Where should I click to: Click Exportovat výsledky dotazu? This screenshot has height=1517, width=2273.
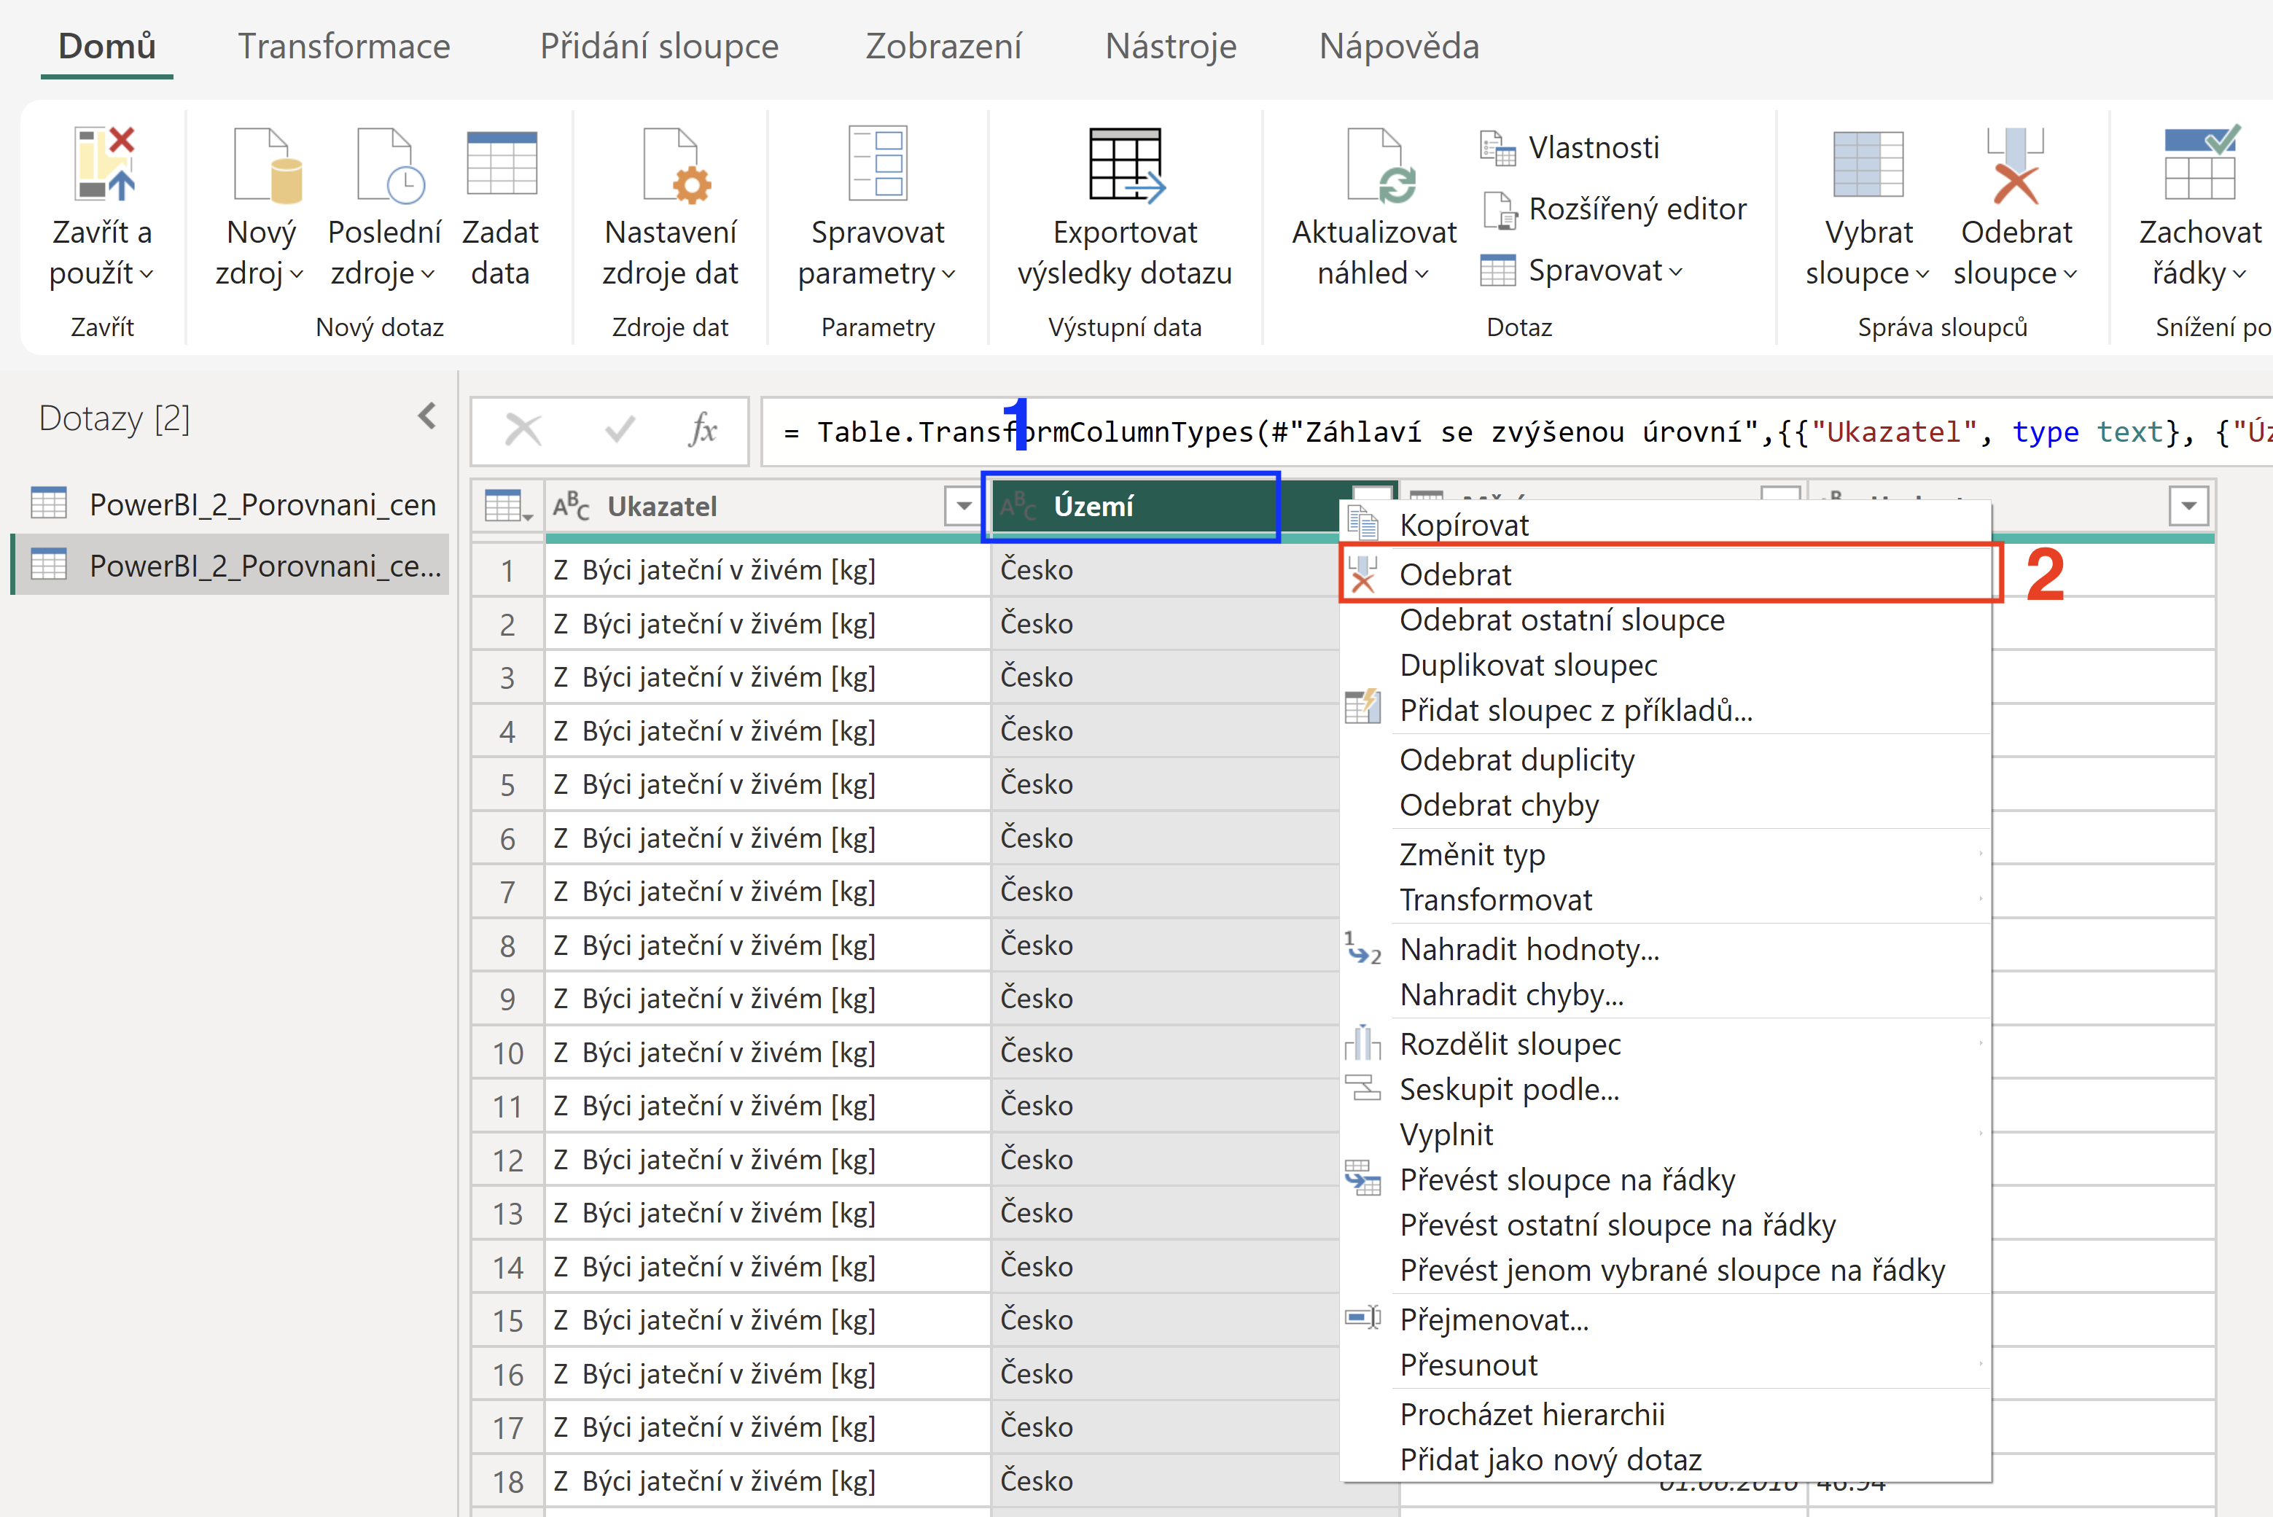point(1125,208)
